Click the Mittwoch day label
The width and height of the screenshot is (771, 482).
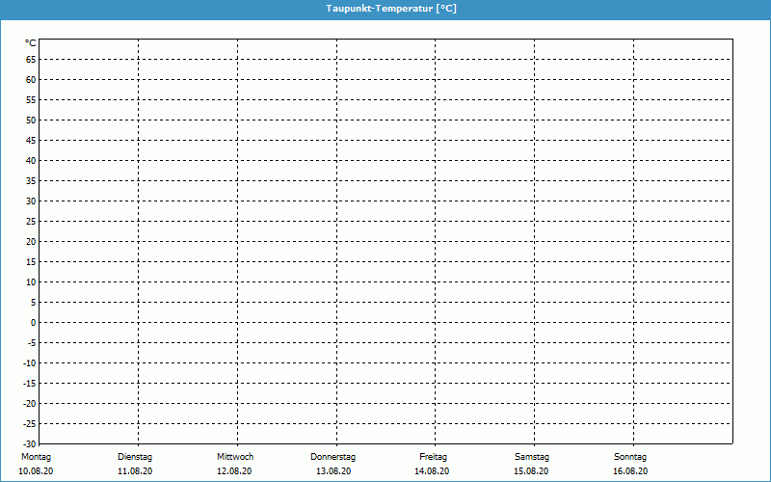pyautogui.click(x=234, y=456)
